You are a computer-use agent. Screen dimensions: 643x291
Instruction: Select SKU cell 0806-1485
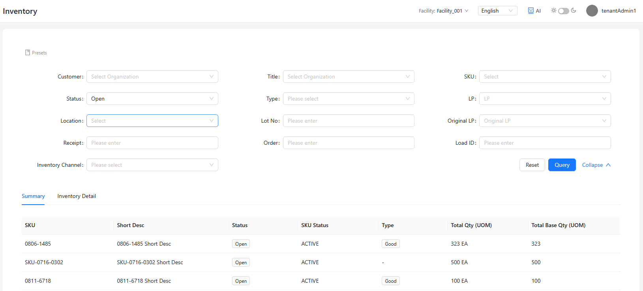tap(38, 244)
